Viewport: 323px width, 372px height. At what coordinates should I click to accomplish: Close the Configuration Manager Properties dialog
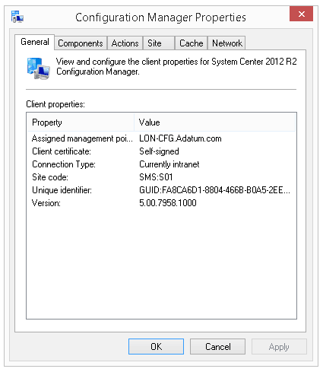(301, 14)
